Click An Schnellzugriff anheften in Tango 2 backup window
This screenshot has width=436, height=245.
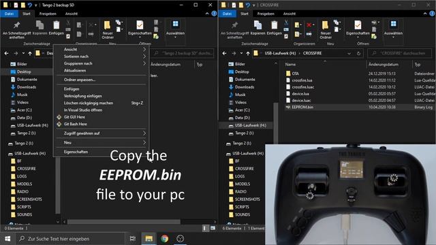[x=16, y=30]
